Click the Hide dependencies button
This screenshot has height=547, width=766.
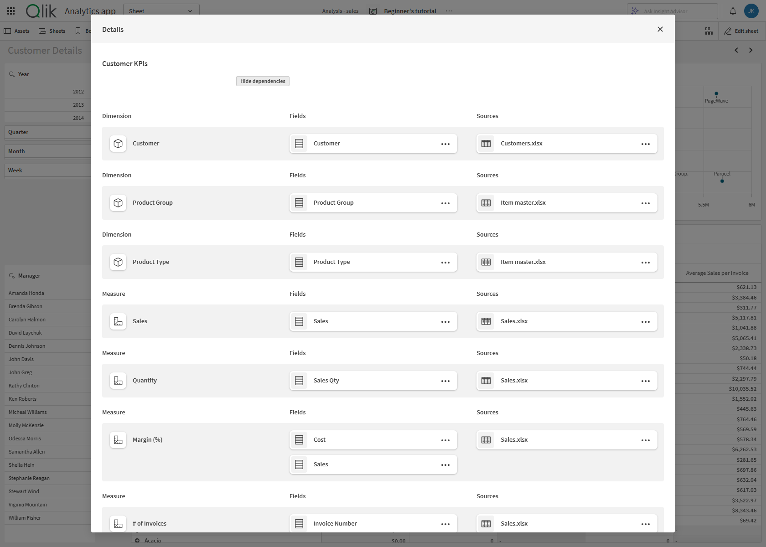263,81
